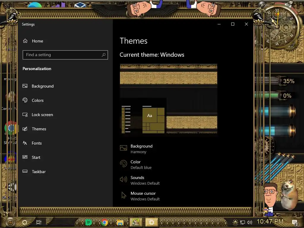The height and width of the screenshot is (228, 304).
Task: Open Lock screen settings
Action: (x=38, y=115)
